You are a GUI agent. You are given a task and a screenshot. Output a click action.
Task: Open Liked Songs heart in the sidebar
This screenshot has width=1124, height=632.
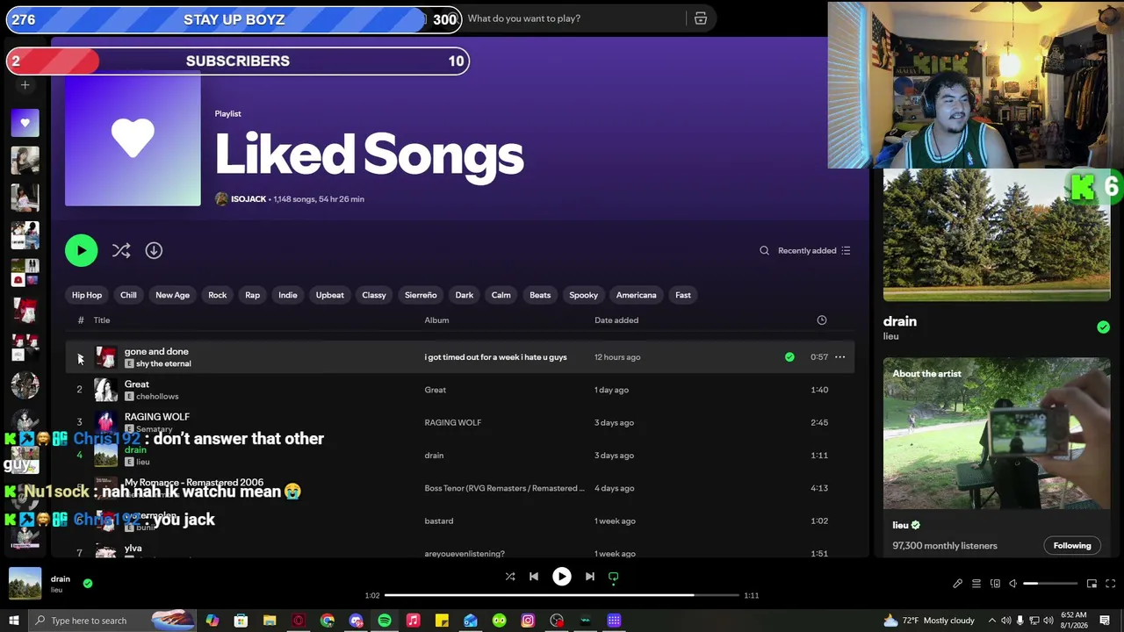pos(25,123)
